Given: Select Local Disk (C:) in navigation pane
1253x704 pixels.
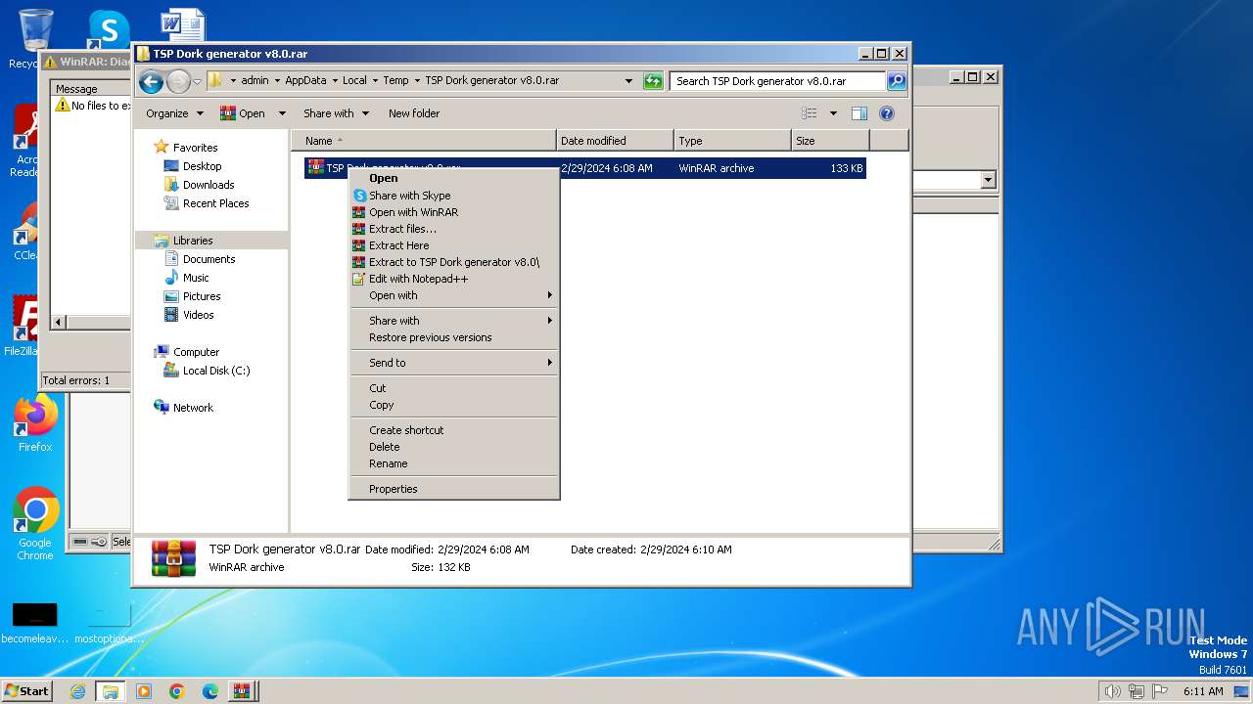Looking at the screenshot, I should [216, 371].
